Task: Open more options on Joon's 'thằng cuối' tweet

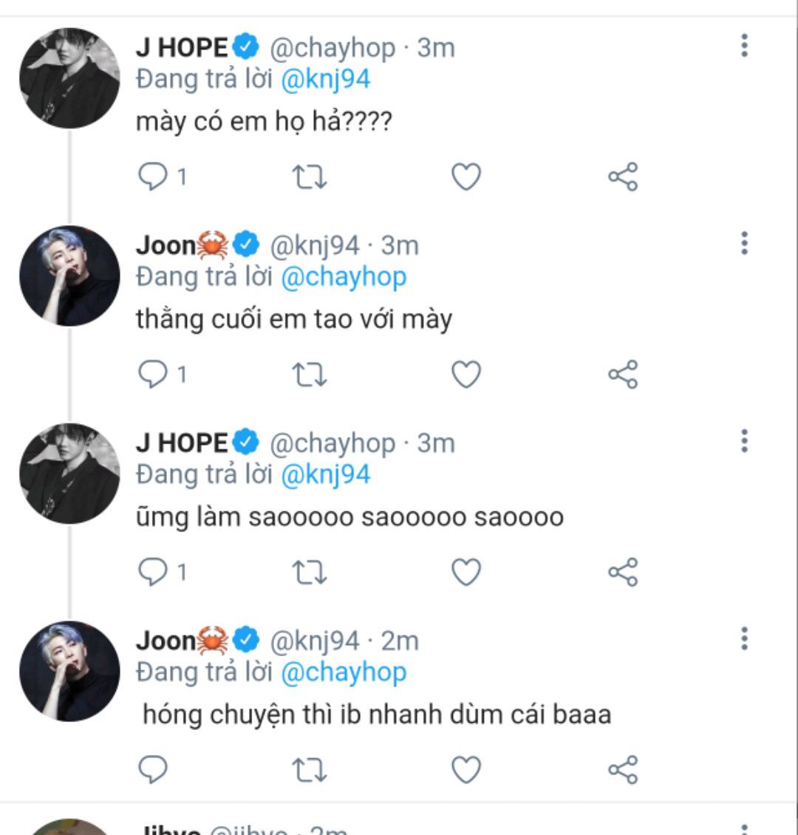Action: click(745, 243)
